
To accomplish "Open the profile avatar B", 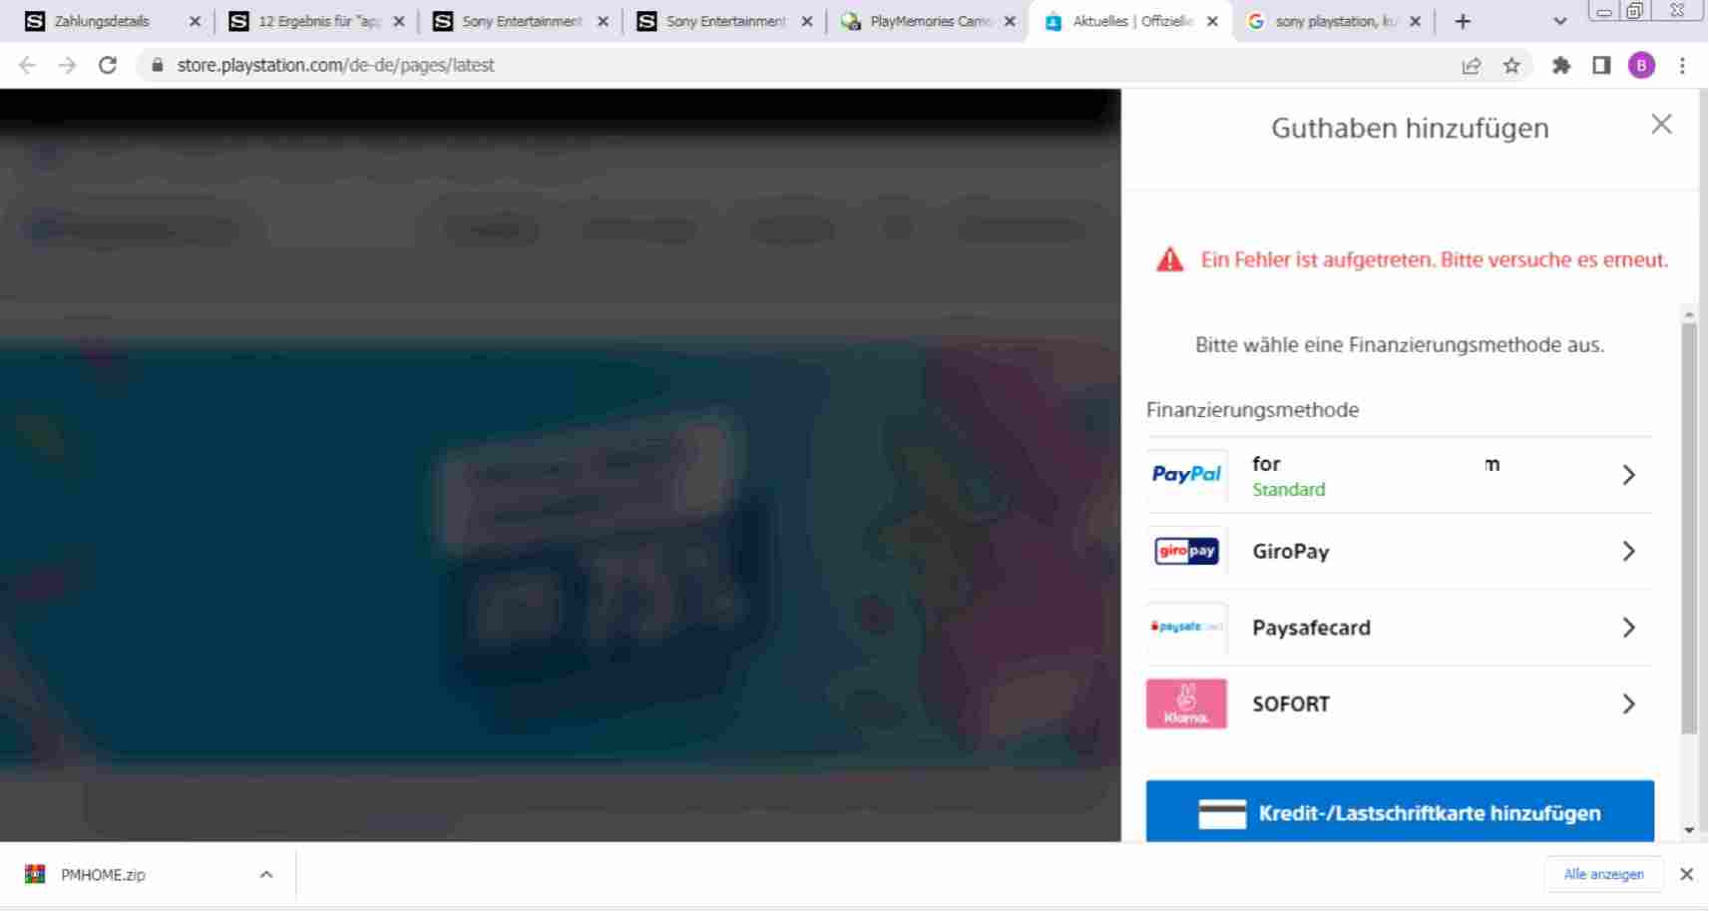I will (1641, 65).
